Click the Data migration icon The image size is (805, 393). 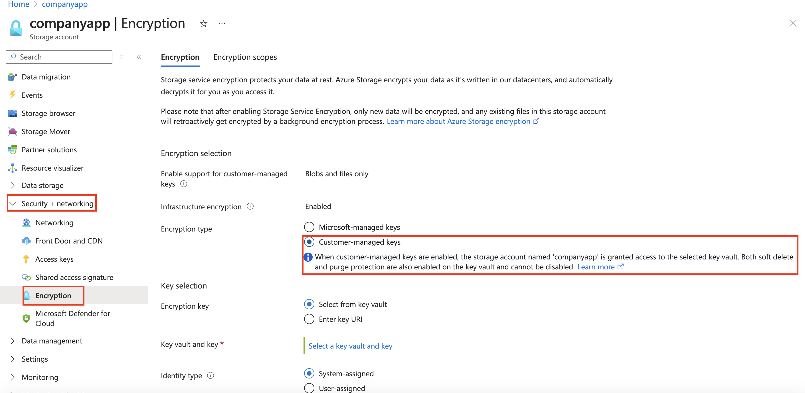click(12, 77)
